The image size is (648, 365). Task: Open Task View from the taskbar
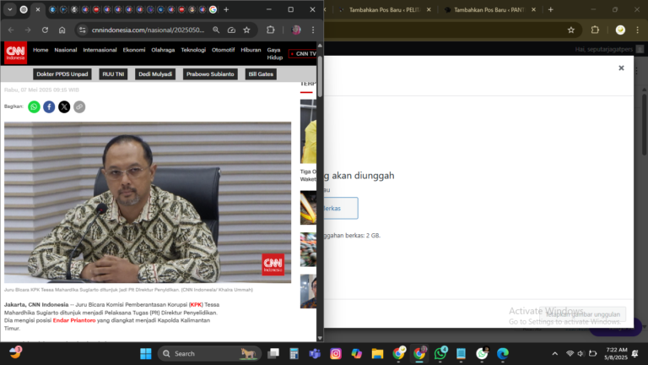(273, 353)
